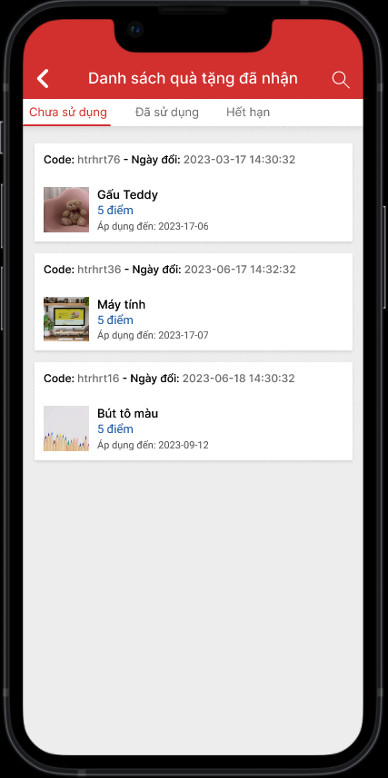Select the Máy tính gift title
Viewport: 388px width, 778px height.
tap(121, 304)
